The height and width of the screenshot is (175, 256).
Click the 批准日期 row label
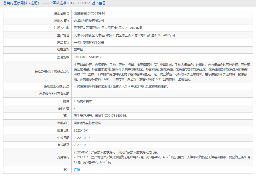[63, 130]
